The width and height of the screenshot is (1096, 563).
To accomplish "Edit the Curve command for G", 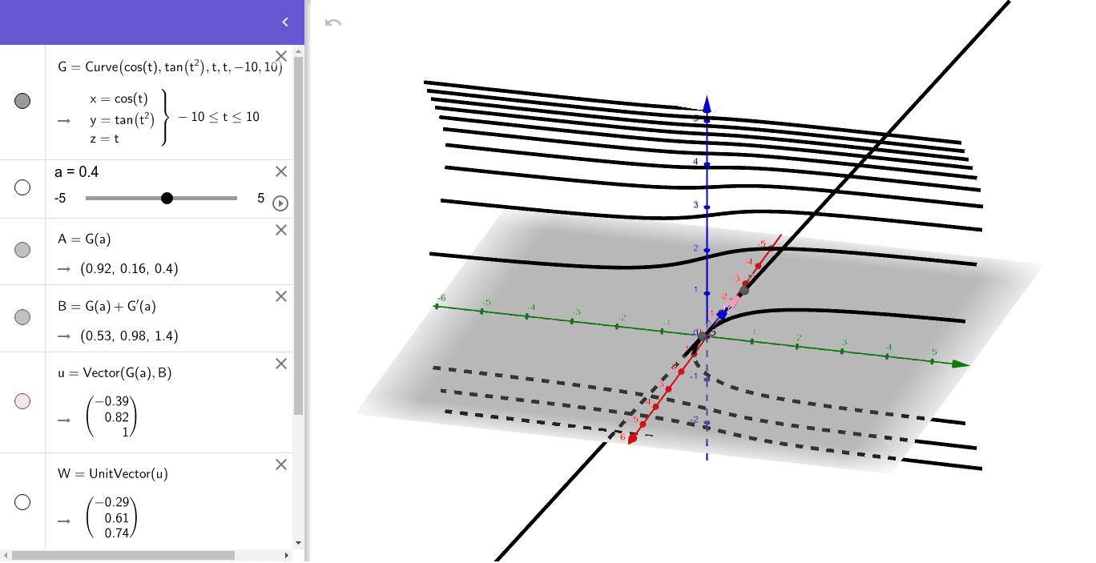I will click(160, 66).
